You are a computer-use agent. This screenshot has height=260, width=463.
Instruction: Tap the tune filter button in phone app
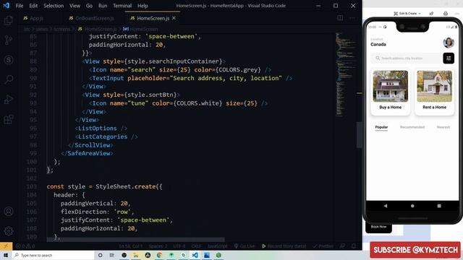449,58
